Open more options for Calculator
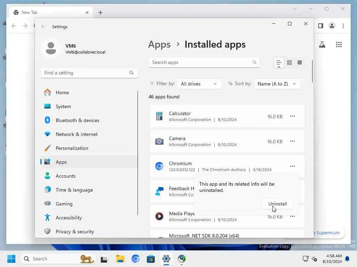The image size is (357, 267). pyautogui.click(x=293, y=116)
